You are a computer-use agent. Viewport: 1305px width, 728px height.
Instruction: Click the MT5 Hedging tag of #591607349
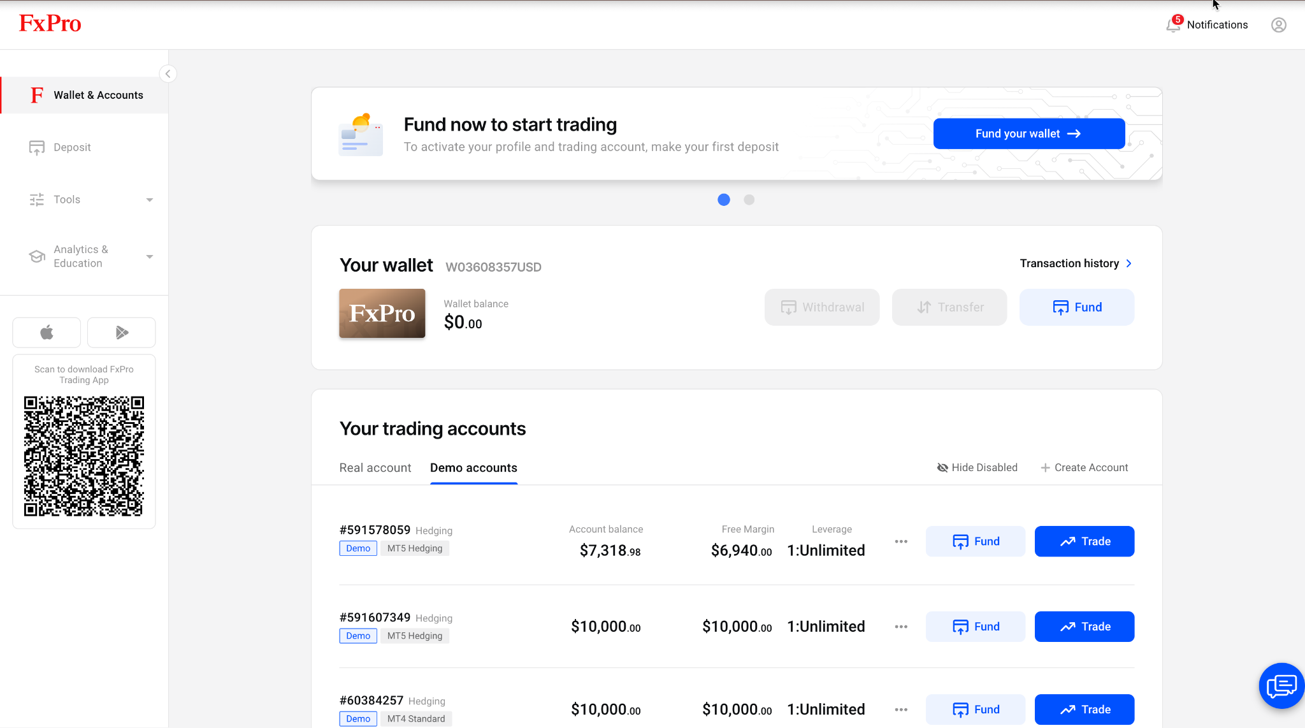415,636
